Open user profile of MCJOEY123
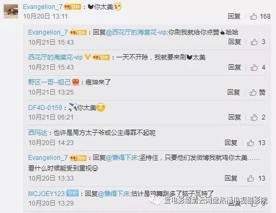 (46, 193)
